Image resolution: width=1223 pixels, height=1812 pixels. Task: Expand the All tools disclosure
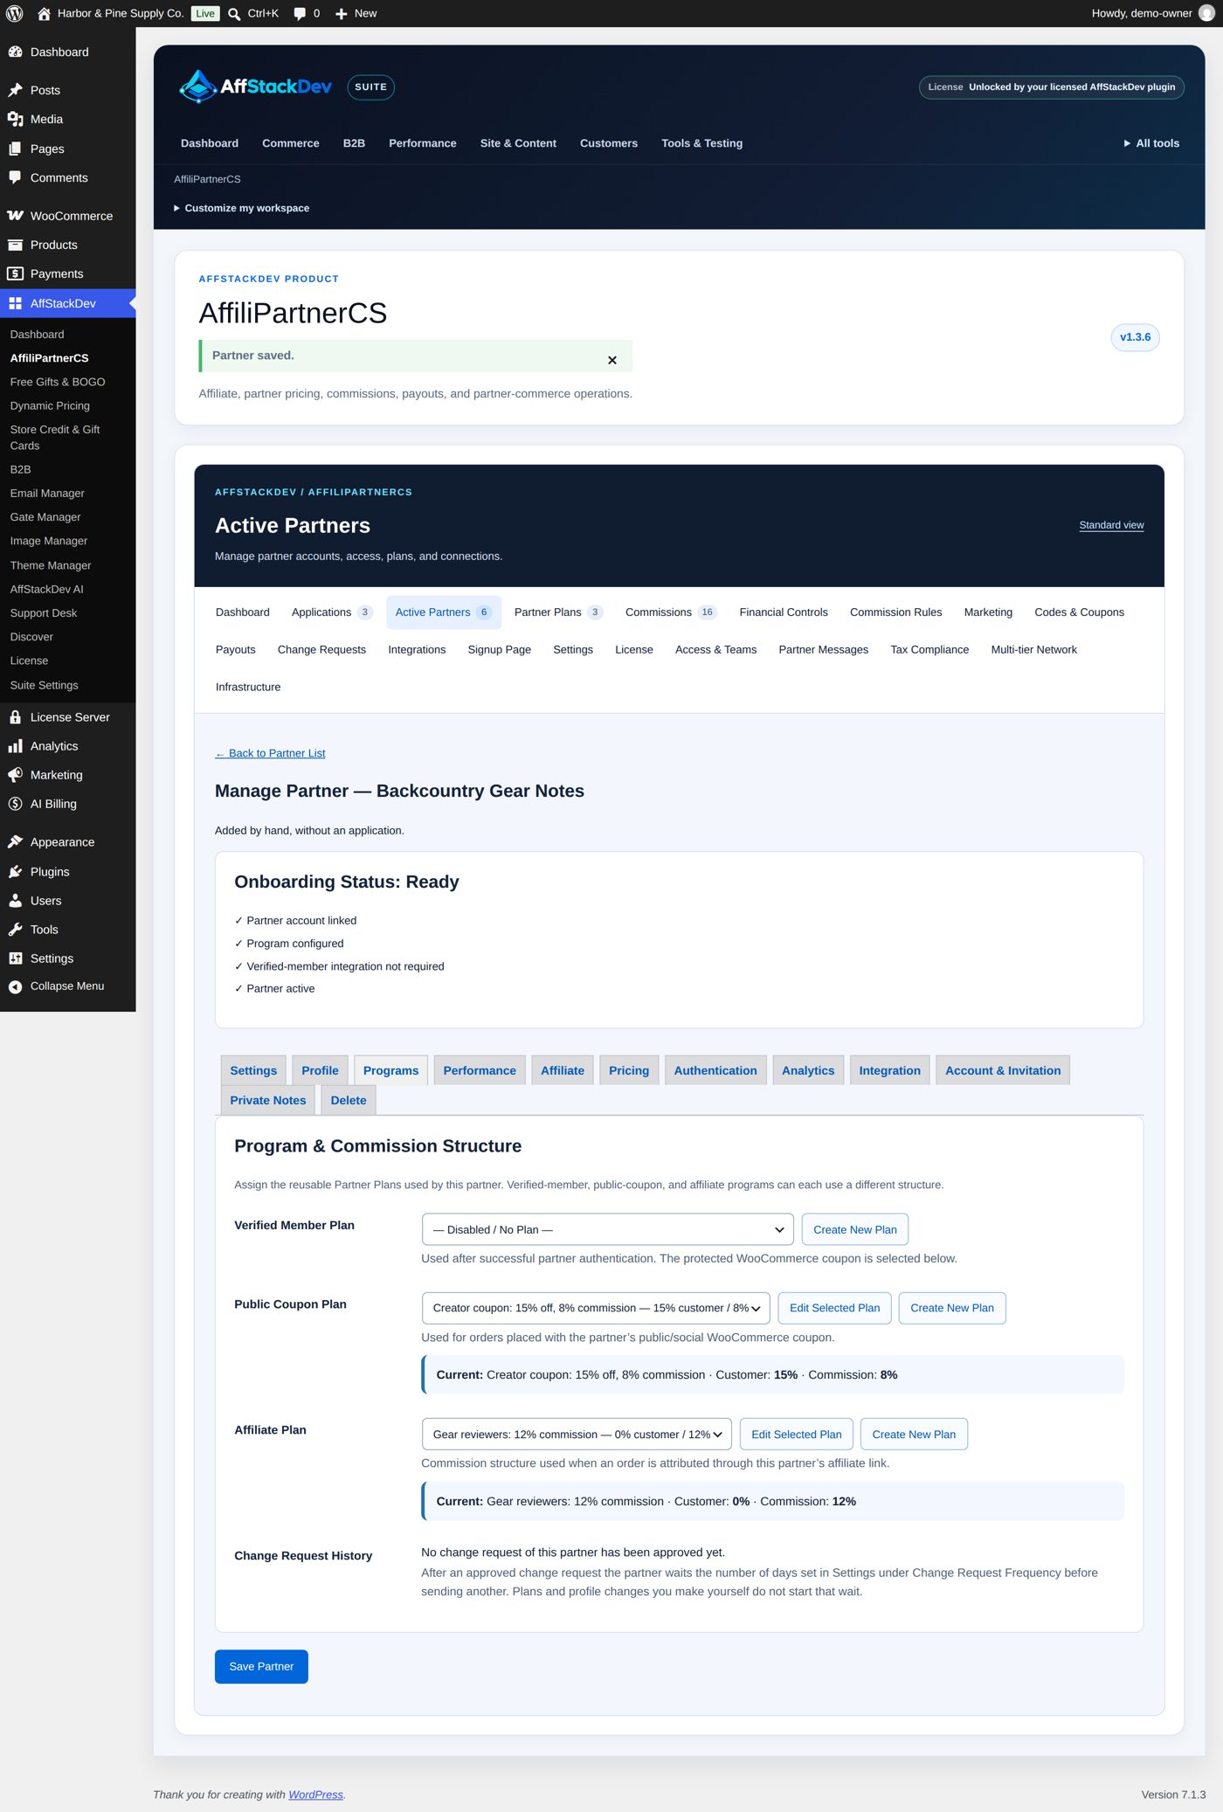tap(1151, 143)
